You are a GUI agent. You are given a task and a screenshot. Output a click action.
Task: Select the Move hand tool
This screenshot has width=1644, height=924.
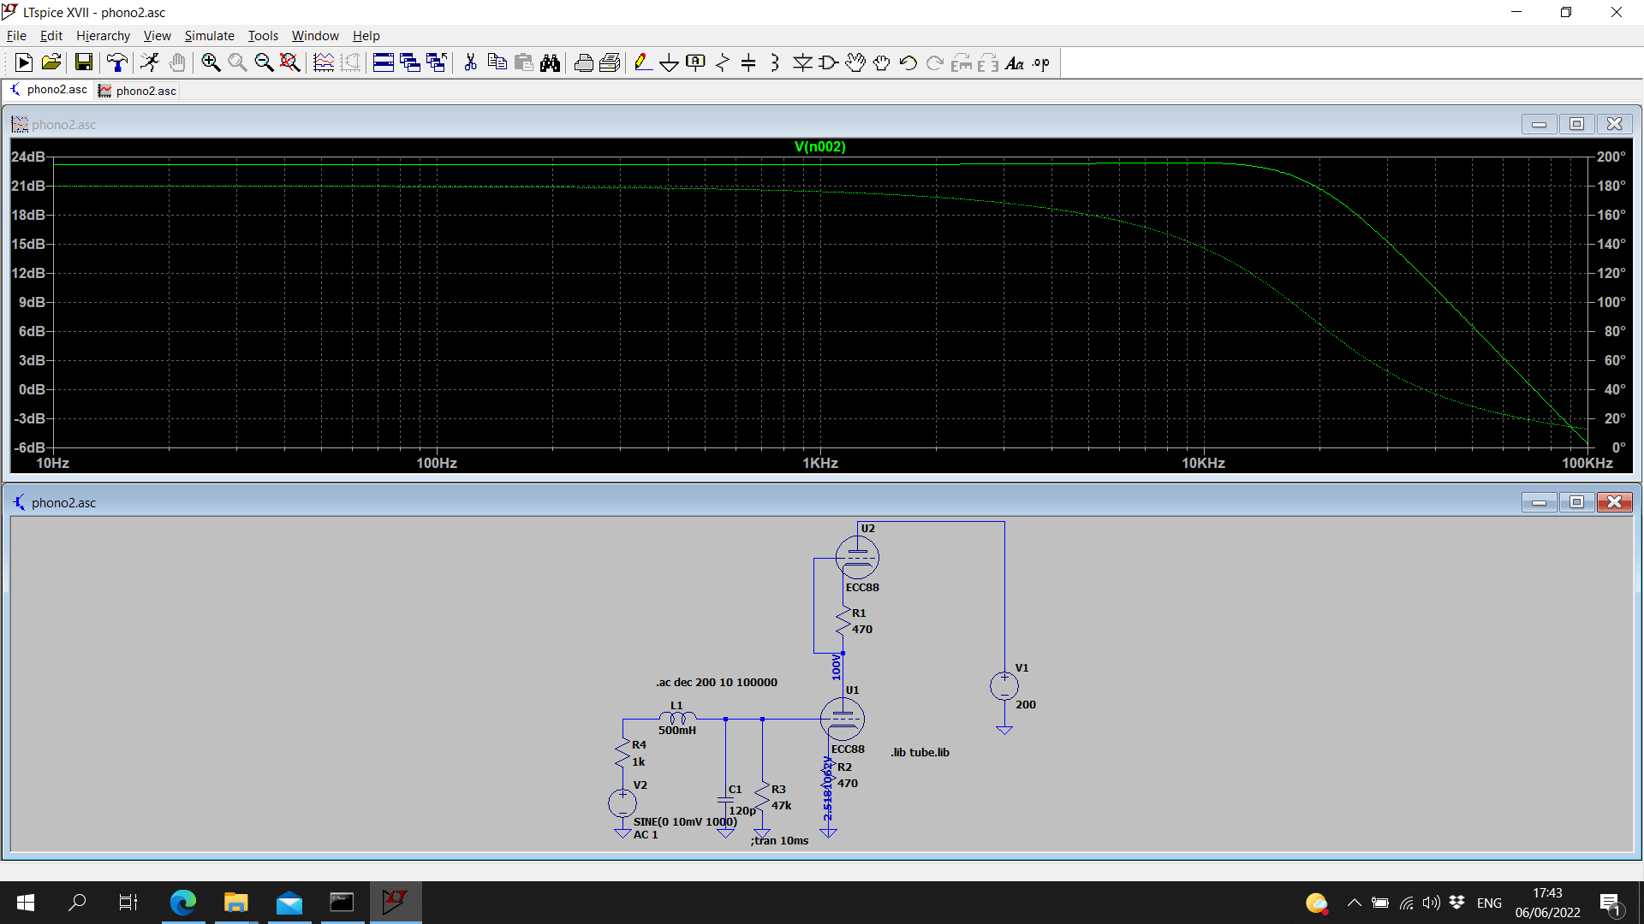[x=855, y=62]
